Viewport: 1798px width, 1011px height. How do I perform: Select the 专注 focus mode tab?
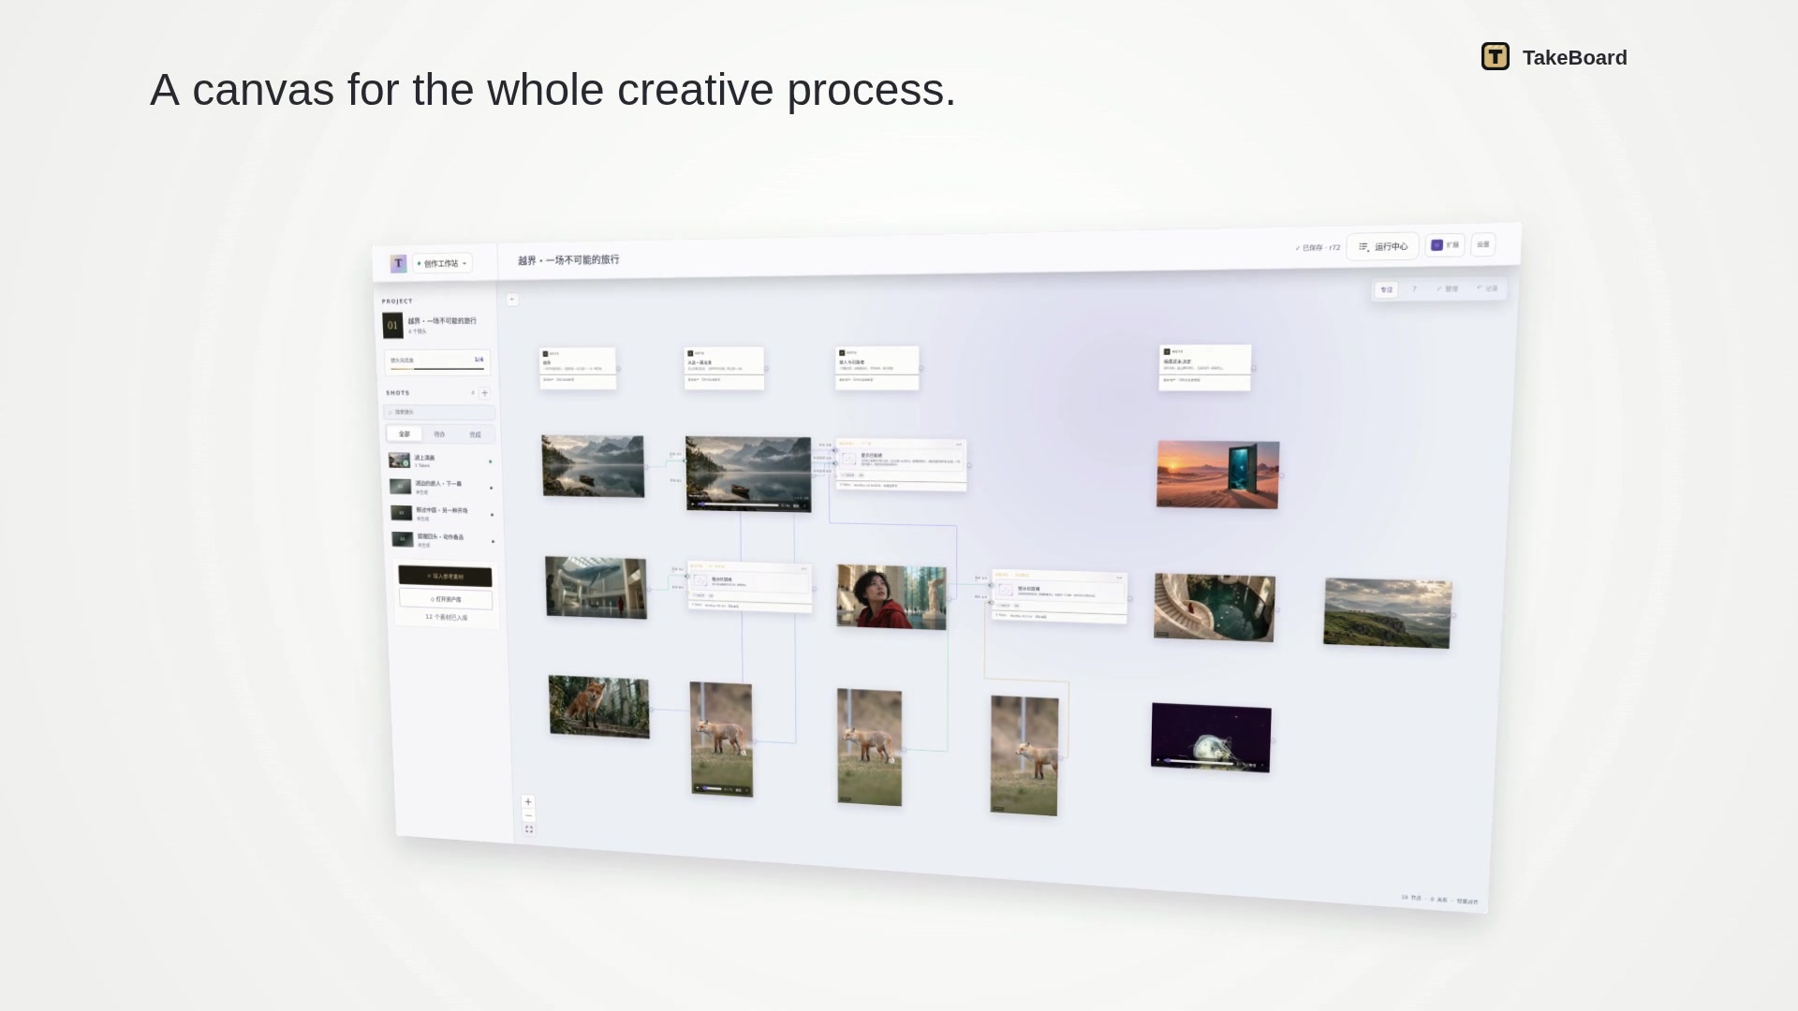click(x=1386, y=289)
